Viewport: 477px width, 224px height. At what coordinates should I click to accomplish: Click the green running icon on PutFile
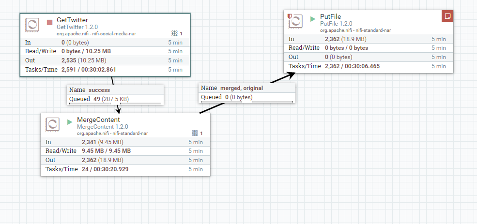(313, 19)
